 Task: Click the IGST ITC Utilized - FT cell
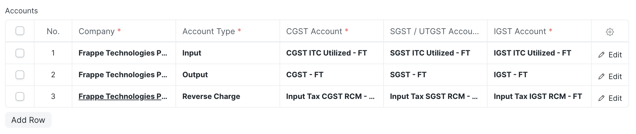coord(539,53)
